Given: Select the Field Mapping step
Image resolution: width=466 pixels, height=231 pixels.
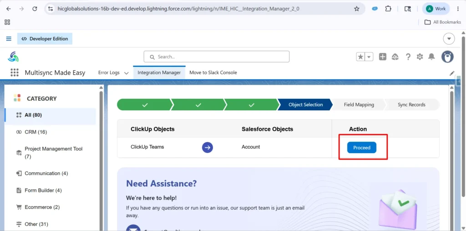Looking at the screenshot, I should [x=359, y=105].
